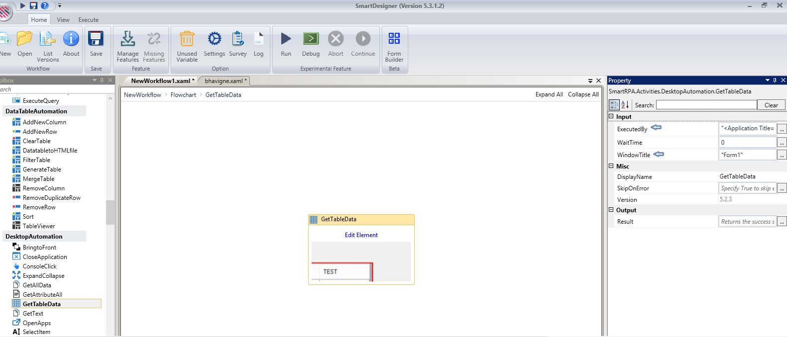This screenshot has height=337, width=787.
Task: Click the List Versions icon
Action: [48, 39]
